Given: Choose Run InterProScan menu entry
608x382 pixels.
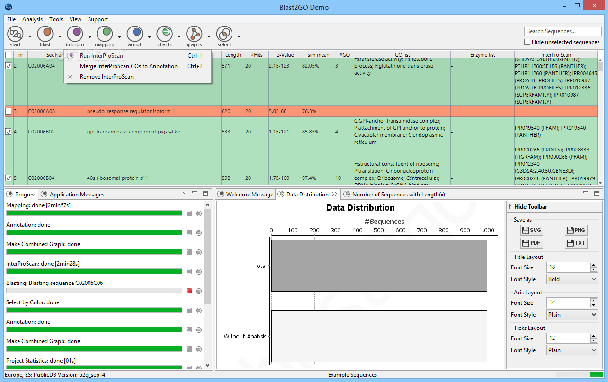Looking at the screenshot, I should pos(137,56).
